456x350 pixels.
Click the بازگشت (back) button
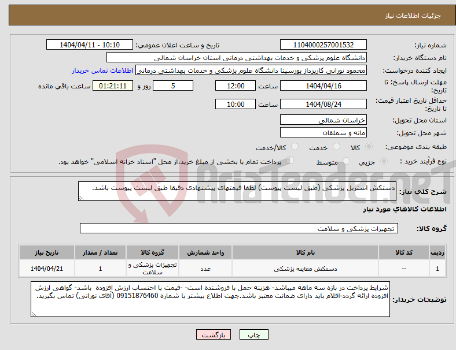tap(214, 334)
